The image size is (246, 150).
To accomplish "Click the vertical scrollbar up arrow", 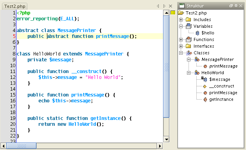I will pyautogui.click(x=166, y=13).
